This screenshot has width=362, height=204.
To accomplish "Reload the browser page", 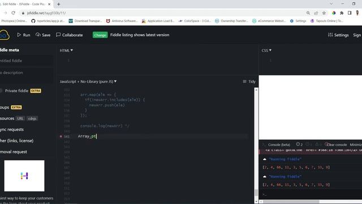I will click(x=13, y=13).
